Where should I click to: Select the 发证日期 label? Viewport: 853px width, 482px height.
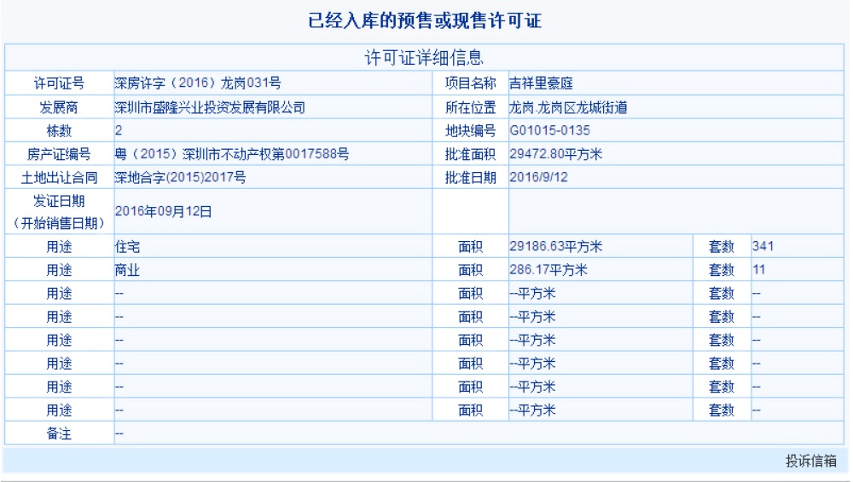pos(59,201)
